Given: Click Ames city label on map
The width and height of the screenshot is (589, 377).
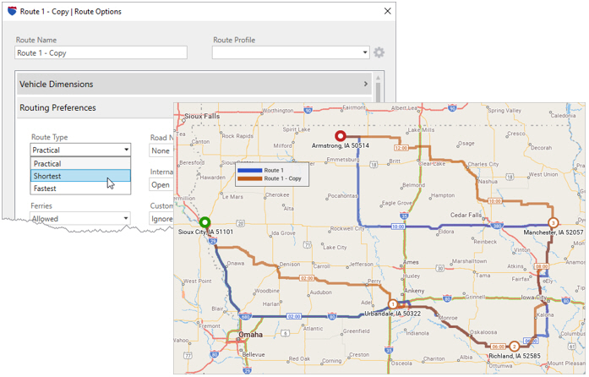Looking at the screenshot, I should (x=411, y=262).
